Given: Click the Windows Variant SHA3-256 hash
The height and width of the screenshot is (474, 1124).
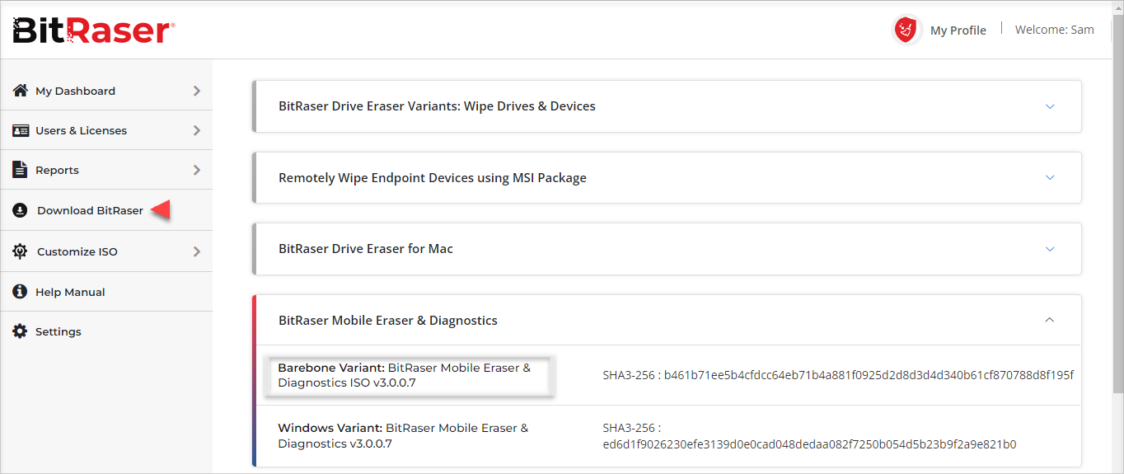Looking at the screenshot, I should (x=809, y=435).
